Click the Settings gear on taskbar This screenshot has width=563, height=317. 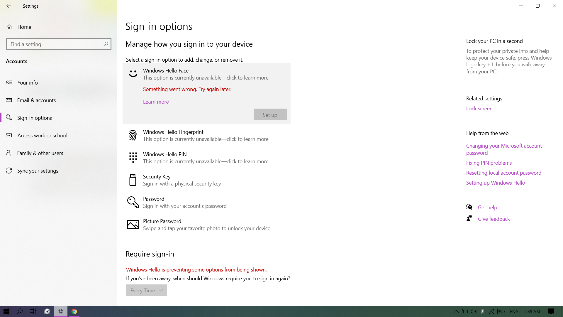[61, 311]
